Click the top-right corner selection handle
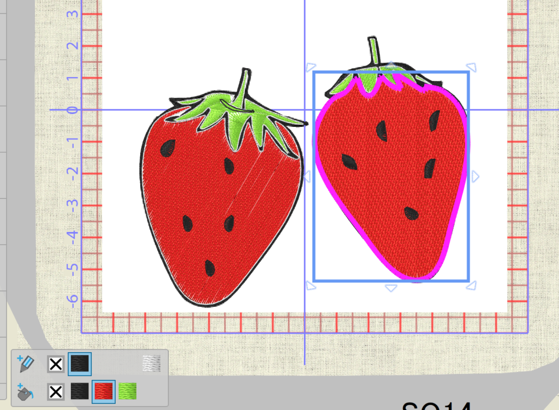Screen dimensions: 559x410 click(472, 67)
